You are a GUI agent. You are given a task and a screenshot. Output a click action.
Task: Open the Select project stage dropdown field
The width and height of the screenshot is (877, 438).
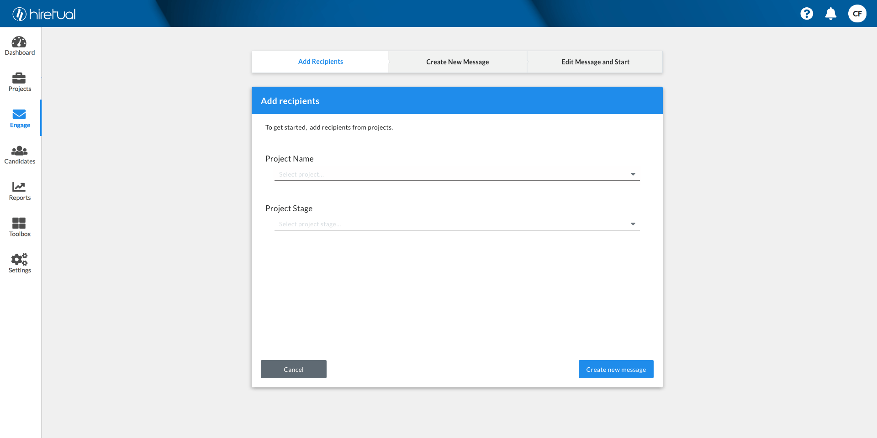(x=457, y=224)
